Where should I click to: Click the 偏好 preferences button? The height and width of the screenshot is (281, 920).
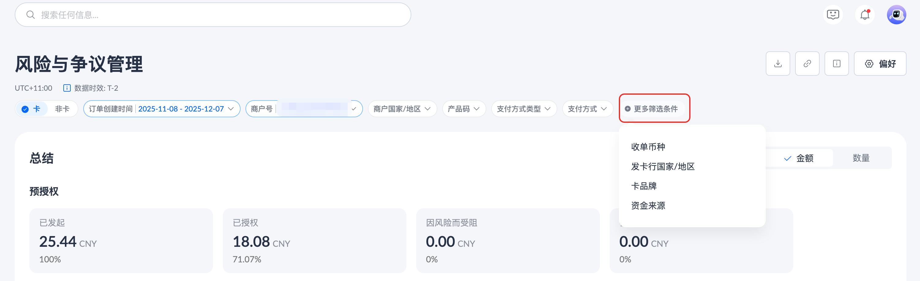pos(880,64)
